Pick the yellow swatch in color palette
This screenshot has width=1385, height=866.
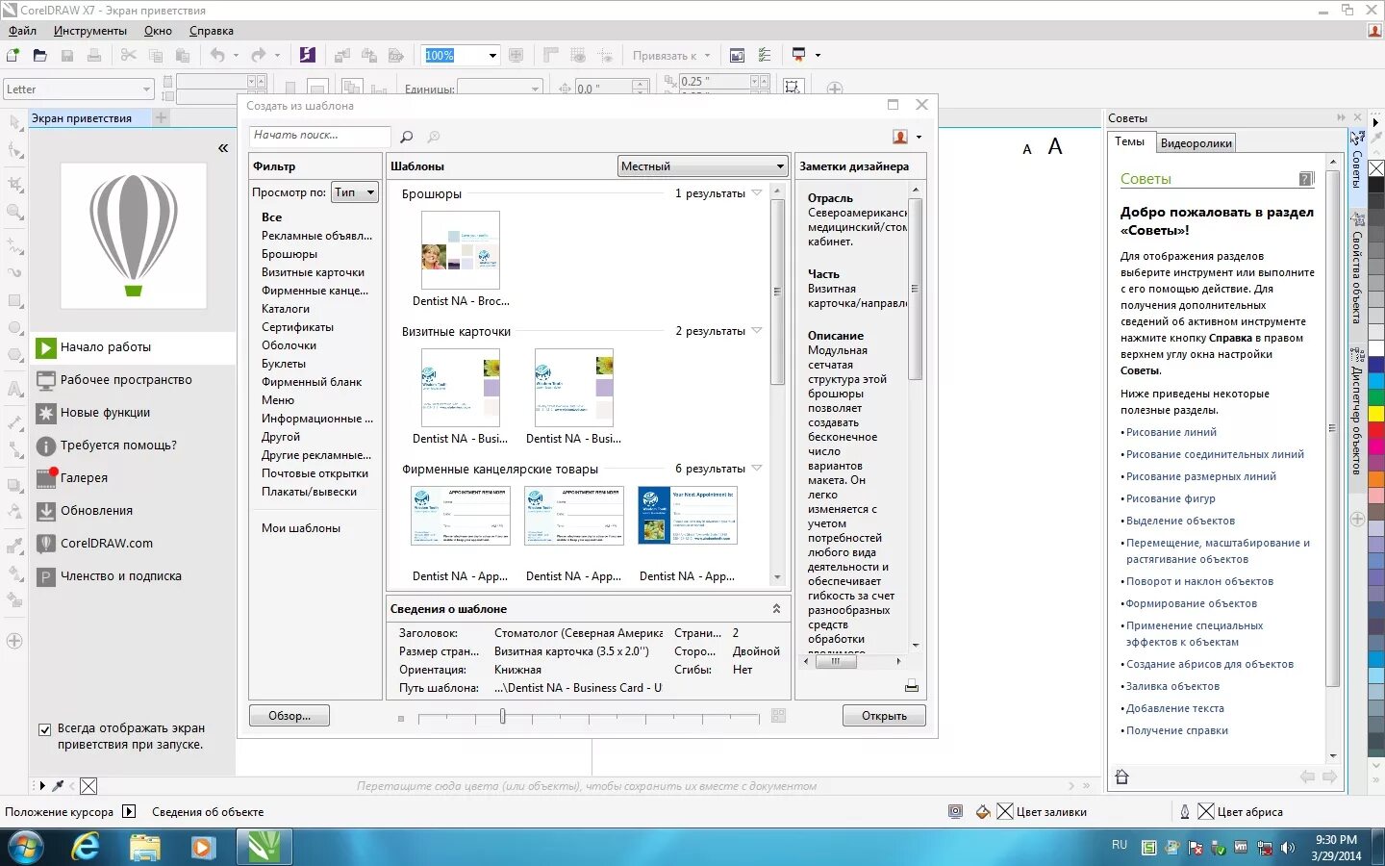(1376, 413)
